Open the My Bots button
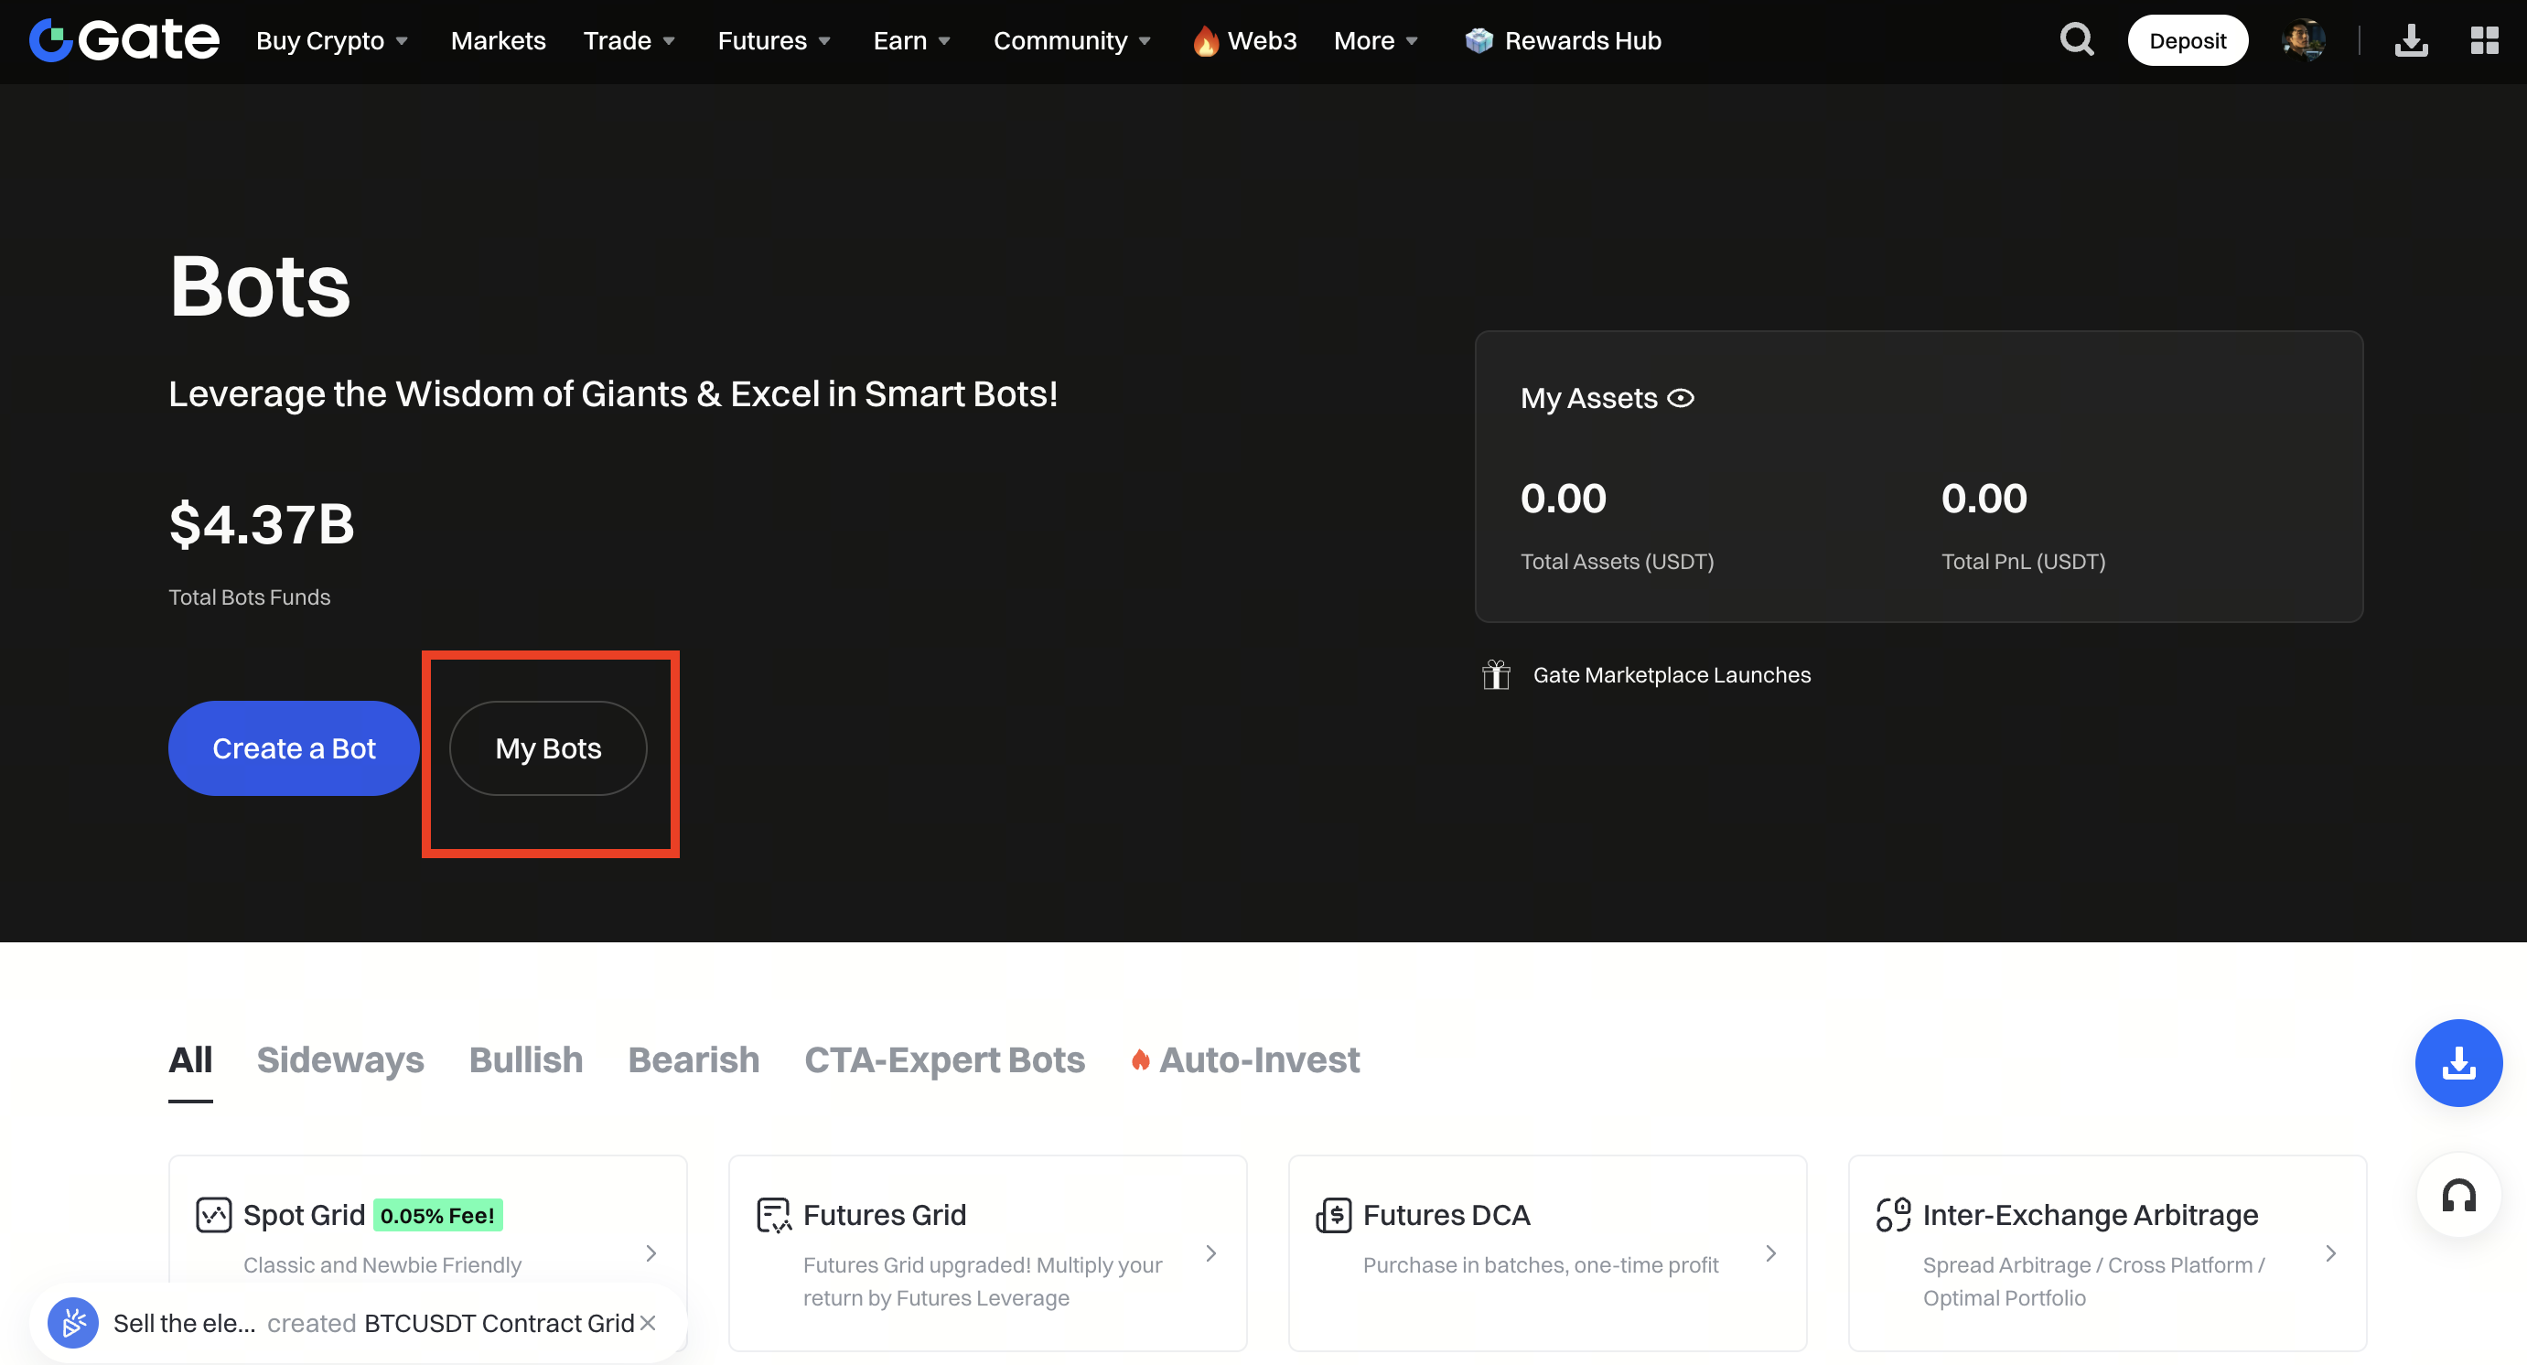Image resolution: width=2527 pixels, height=1365 pixels. [x=547, y=748]
